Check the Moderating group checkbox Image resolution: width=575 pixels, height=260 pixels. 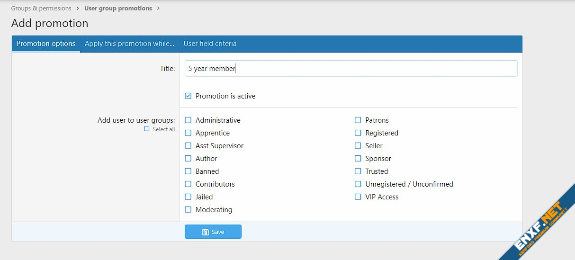[188, 210]
